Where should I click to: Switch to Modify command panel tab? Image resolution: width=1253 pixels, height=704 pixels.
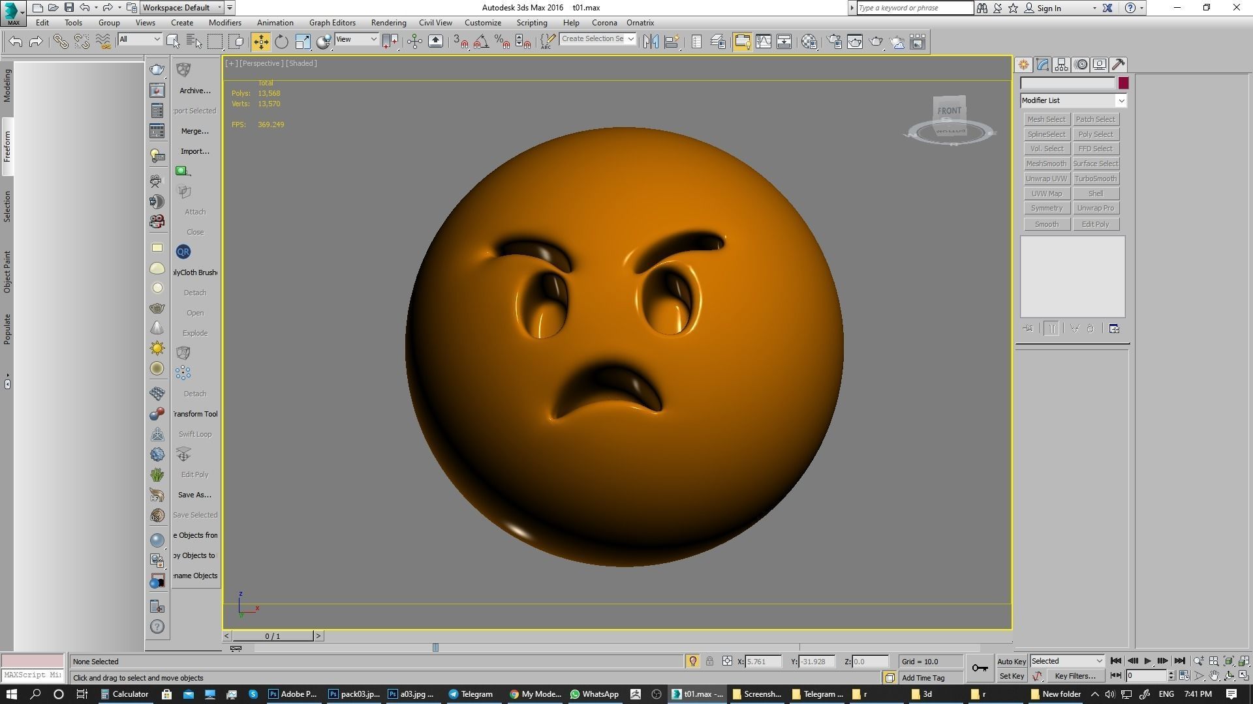click(x=1042, y=65)
